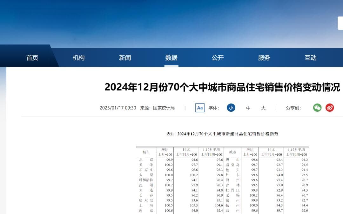Screen dimensions: 343x214
Task: Click the 秦皇岛 row city name
Action: [x=232, y=165]
